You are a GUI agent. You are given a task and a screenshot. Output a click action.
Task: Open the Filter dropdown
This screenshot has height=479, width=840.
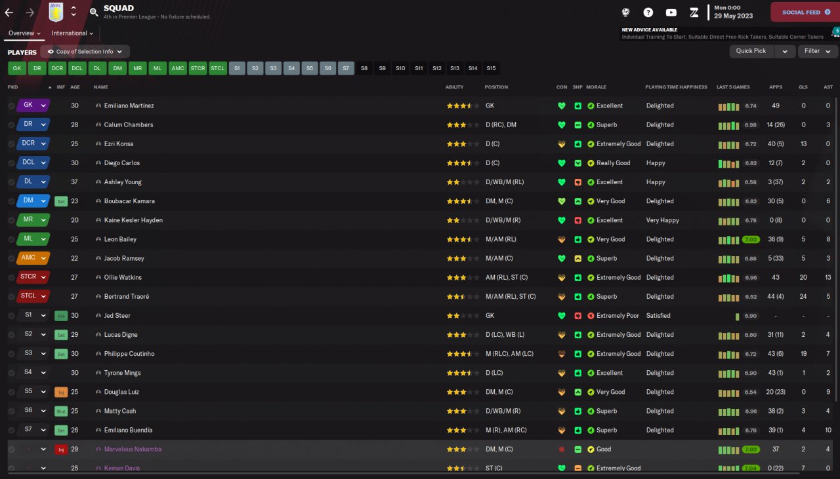click(817, 51)
